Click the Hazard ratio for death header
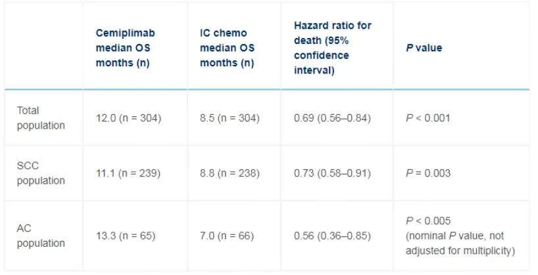538x275 pixels. (x=328, y=47)
